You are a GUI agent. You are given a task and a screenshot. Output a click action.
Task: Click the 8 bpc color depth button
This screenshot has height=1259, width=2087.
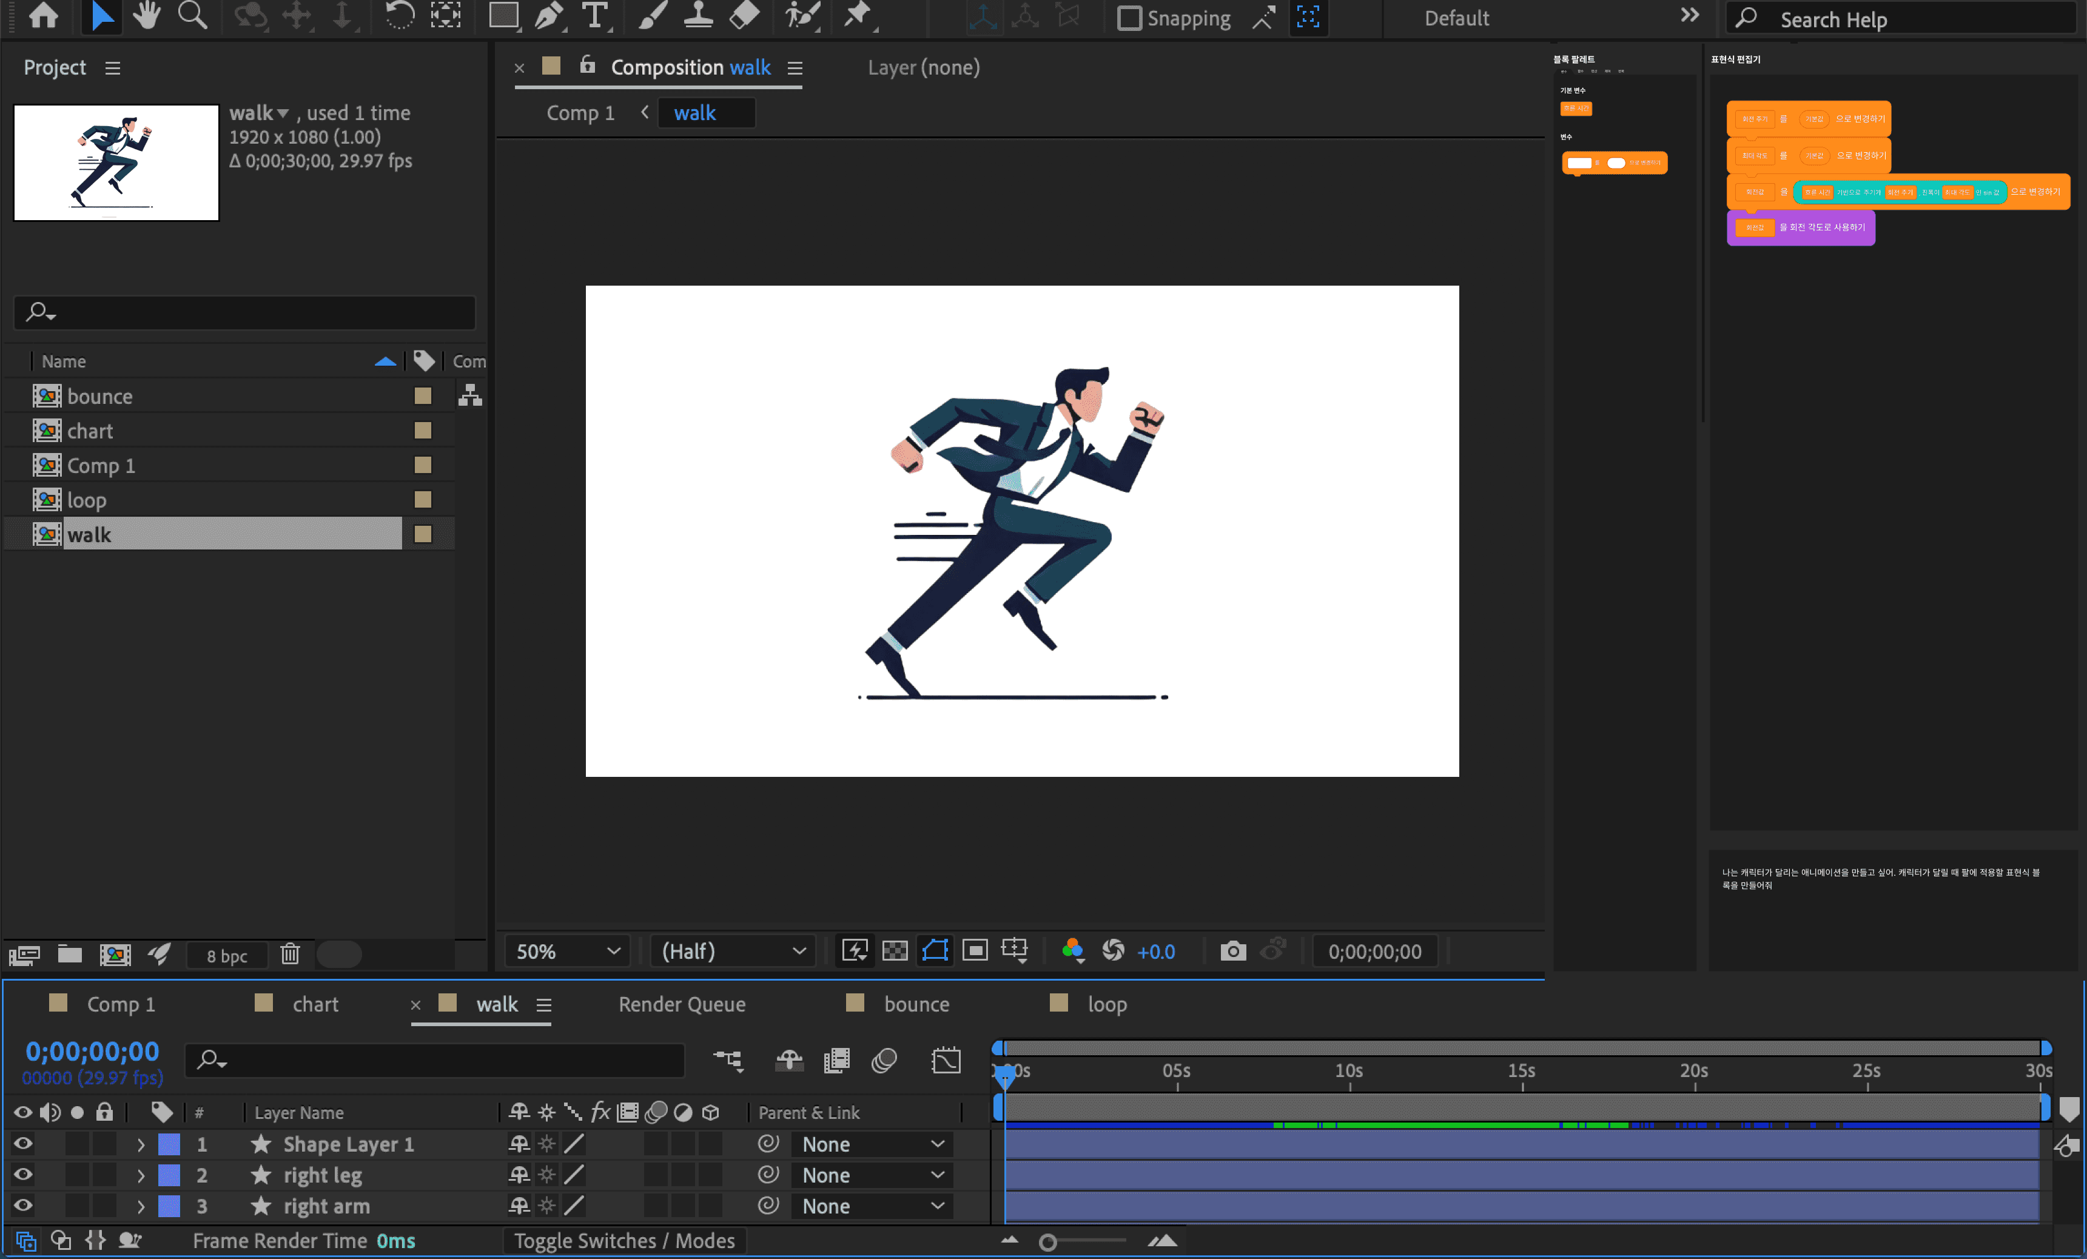227,955
